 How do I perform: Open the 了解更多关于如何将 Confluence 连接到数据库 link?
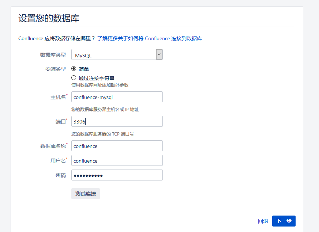tap(150, 38)
